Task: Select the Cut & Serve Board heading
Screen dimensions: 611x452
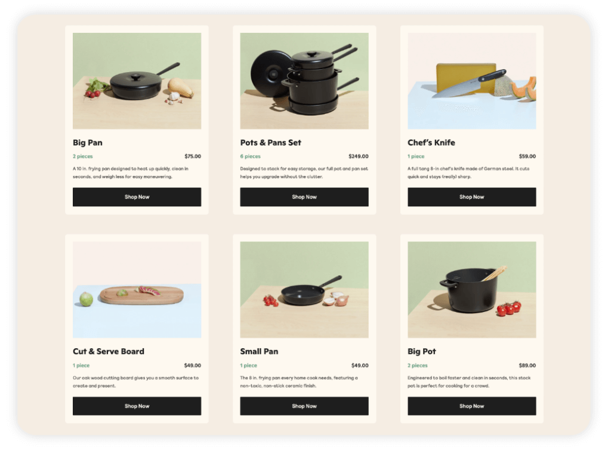Action: (109, 352)
